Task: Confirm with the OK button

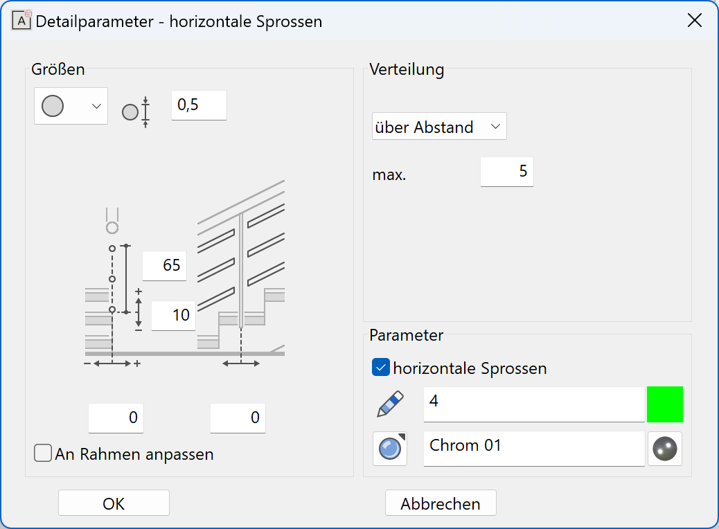Action: (114, 503)
